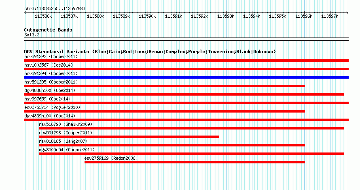Click the red bar beneath dgv4838n100
Viewport: 360px width, 190px height.
point(184,94)
